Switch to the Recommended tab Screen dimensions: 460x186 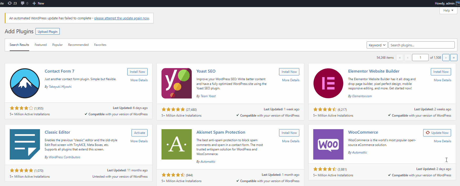[x=78, y=45]
